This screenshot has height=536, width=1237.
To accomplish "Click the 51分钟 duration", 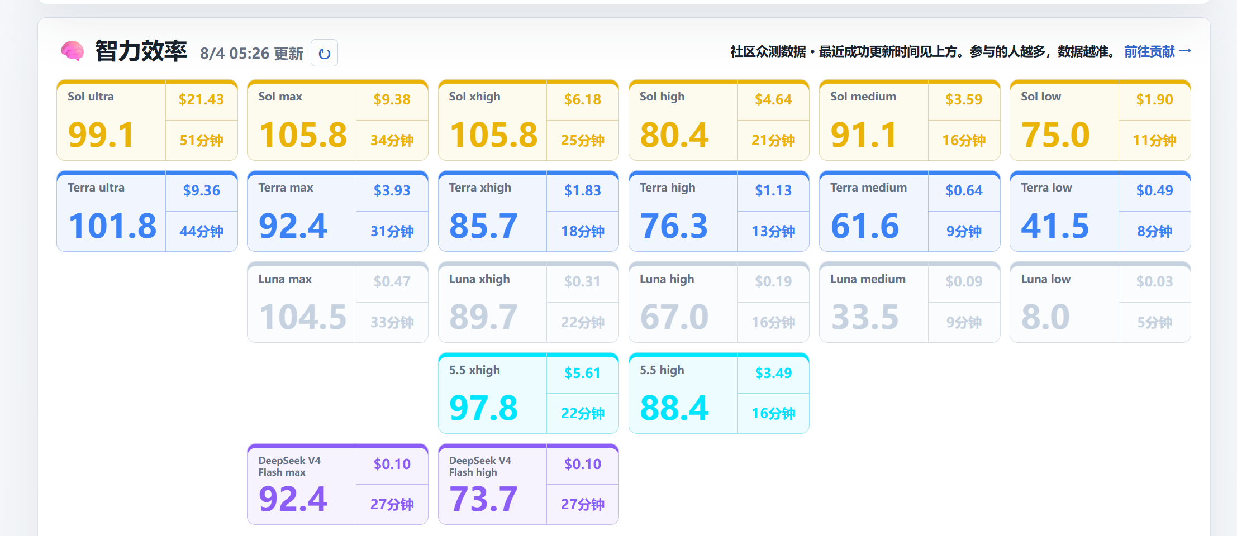I will [201, 140].
